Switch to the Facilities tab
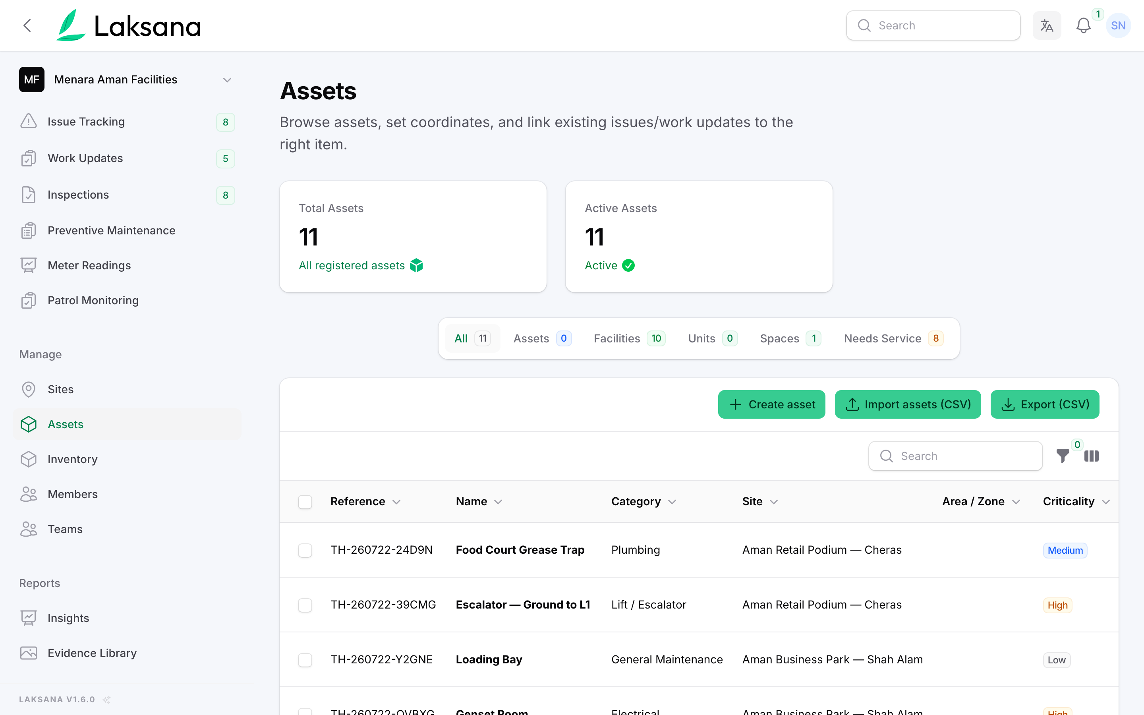 coord(629,338)
